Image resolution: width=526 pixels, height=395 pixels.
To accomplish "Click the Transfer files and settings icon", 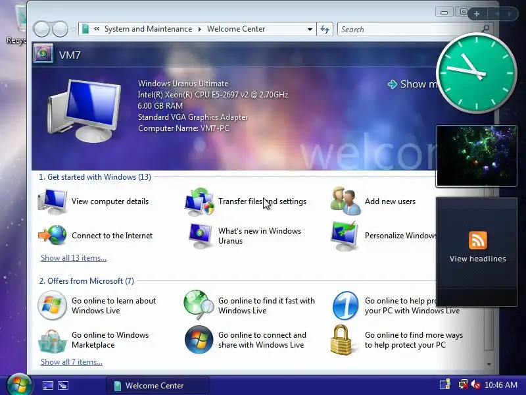I will point(199,202).
